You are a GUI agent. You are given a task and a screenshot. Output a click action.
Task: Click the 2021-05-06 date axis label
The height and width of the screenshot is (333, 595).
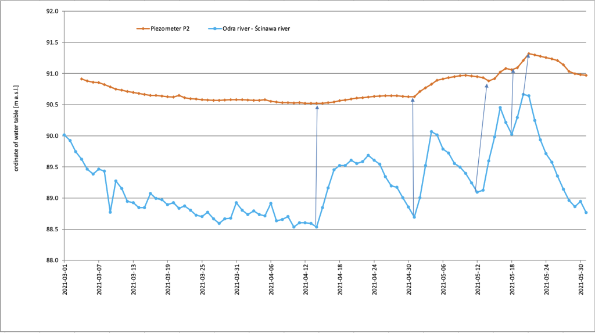click(443, 280)
